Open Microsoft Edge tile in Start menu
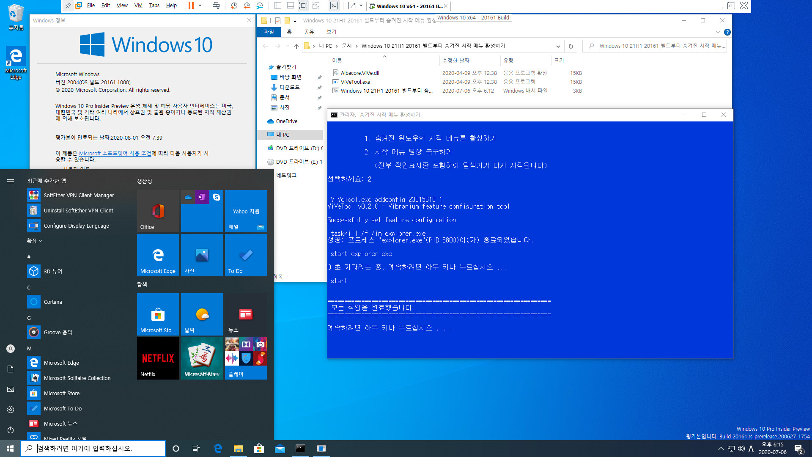The image size is (812, 457). pyautogui.click(x=158, y=255)
